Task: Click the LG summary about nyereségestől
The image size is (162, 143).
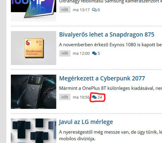Action: click(110, 135)
